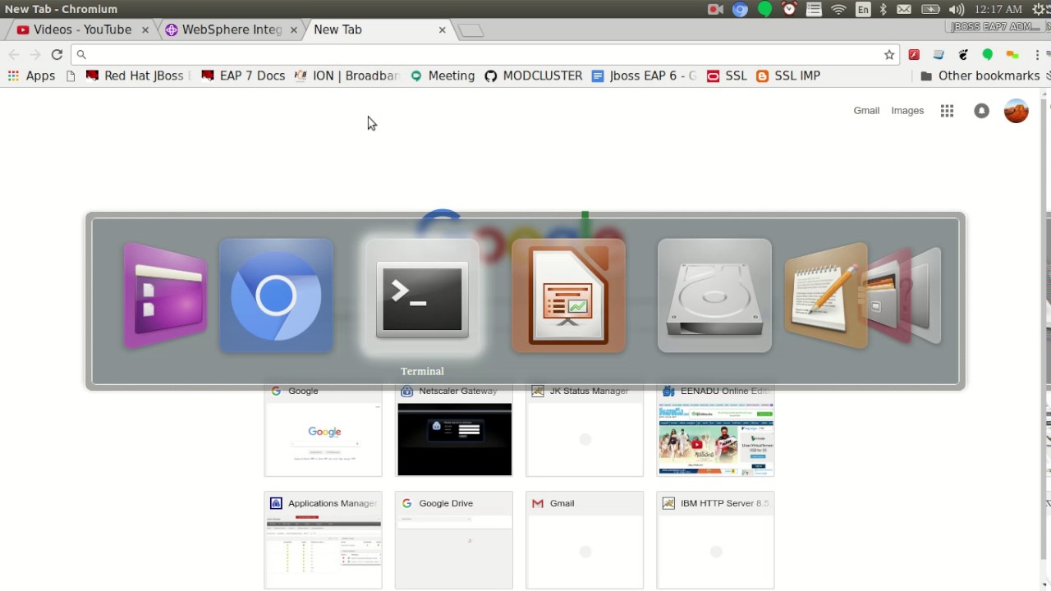Click the Chromium icon in system tray
1051x591 pixels.
pos(740,9)
